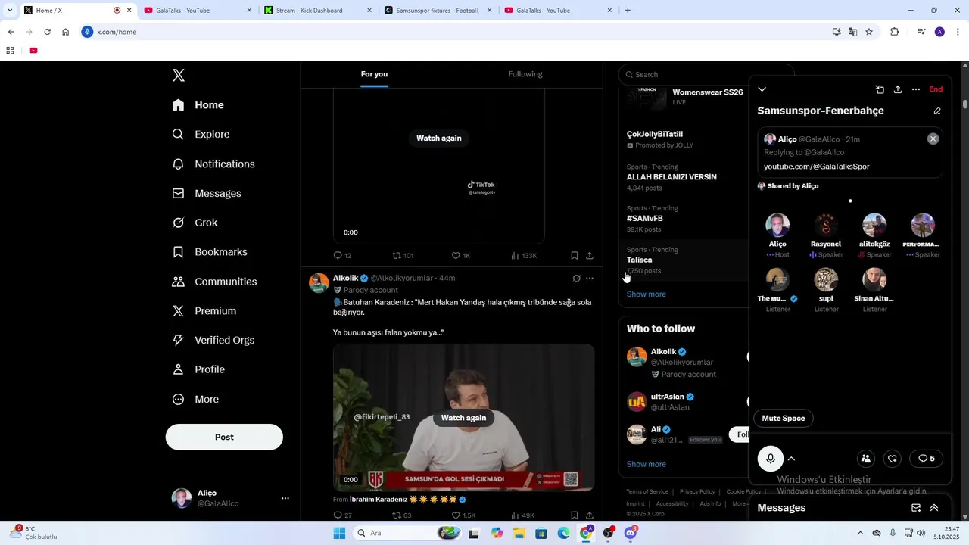Open the Alkolik post three-dot menu
The height and width of the screenshot is (545, 969).
(590, 279)
